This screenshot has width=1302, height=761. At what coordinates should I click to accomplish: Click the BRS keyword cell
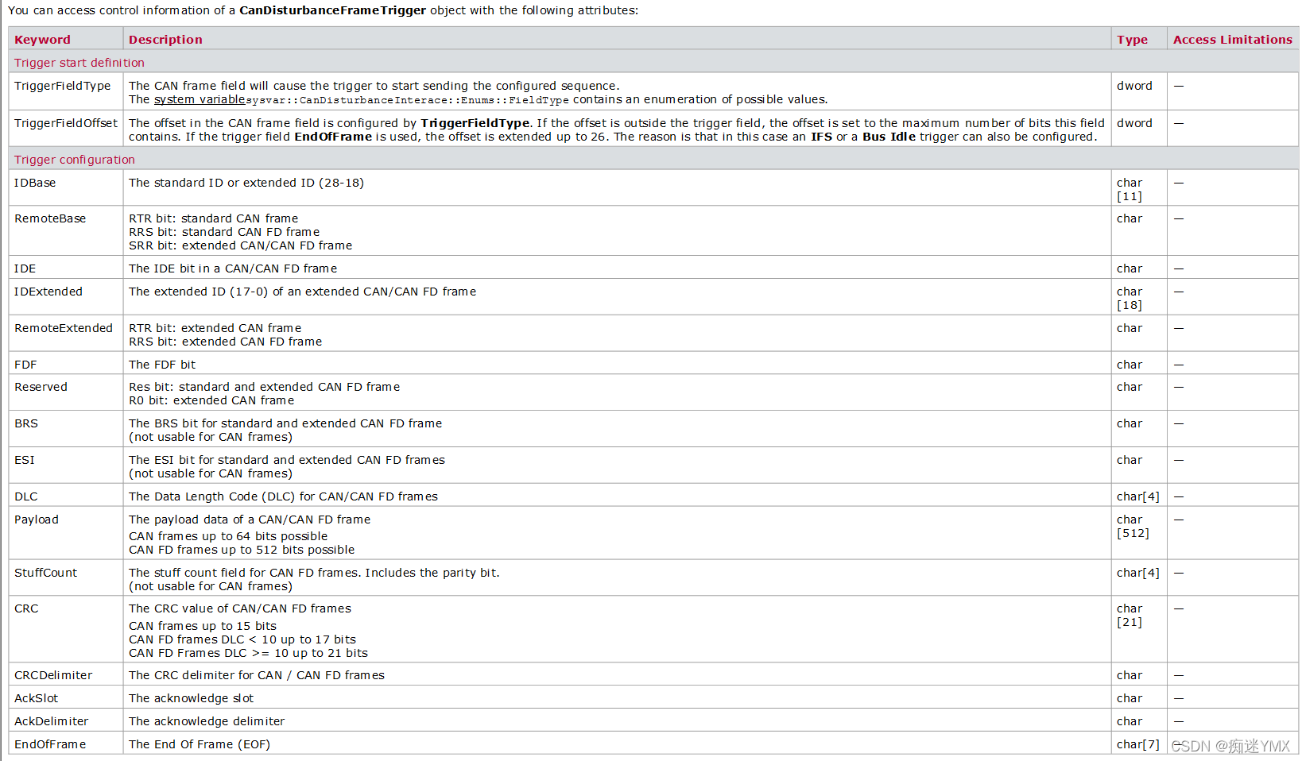[x=66, y=429]
